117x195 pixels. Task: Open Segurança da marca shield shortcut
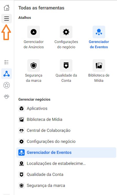34,71
